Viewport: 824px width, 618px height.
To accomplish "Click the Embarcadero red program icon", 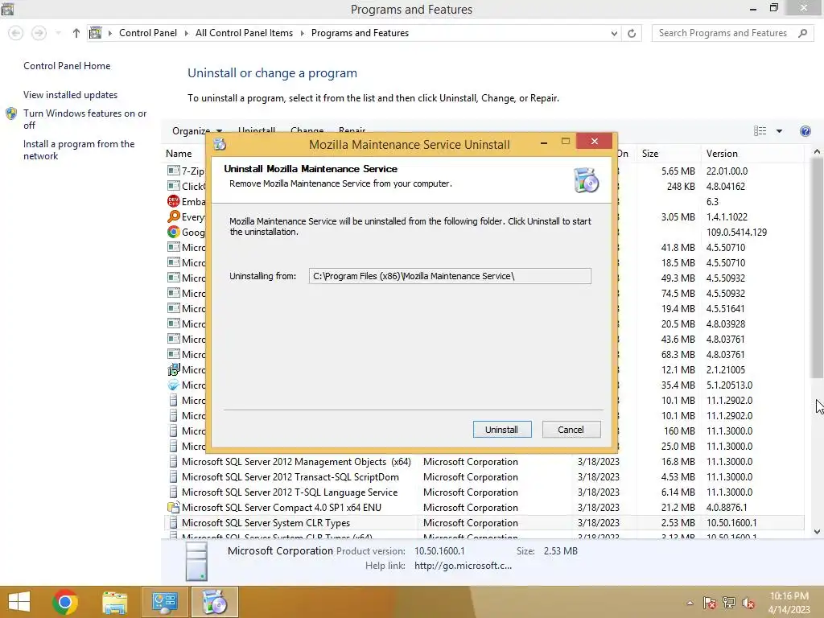I will click(x=174, y=201).
